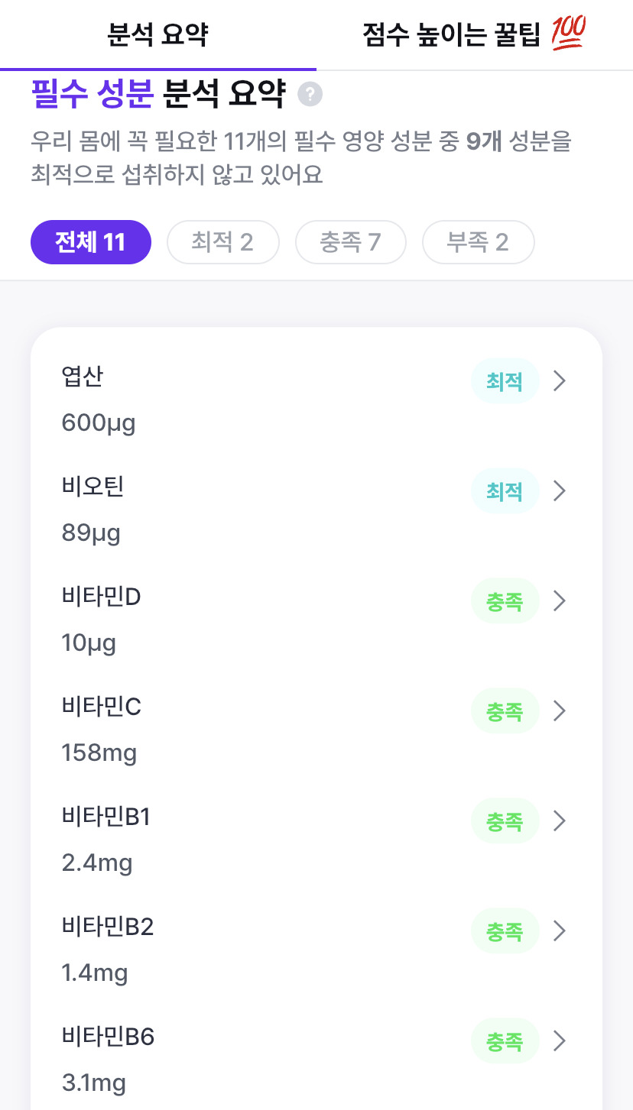Screen dimensions: 633x1110
Task: Filter by 최적 2 chip
Action: coord(222,242)
